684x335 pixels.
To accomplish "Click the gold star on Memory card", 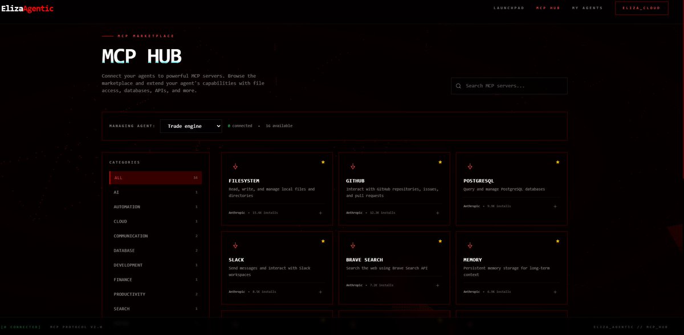I will click(x=557, y=241).
